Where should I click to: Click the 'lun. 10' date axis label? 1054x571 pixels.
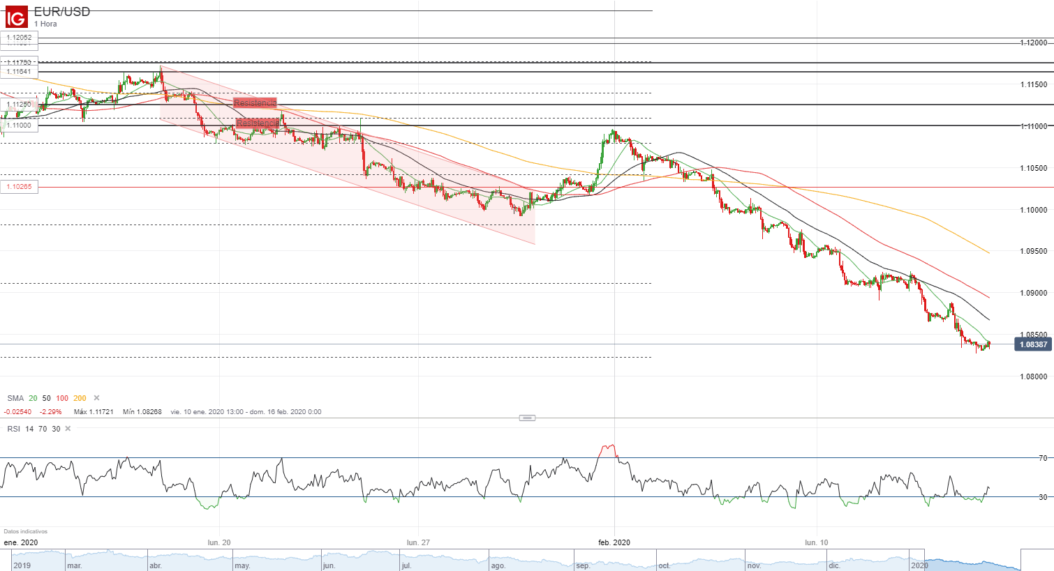click(816, 542)
